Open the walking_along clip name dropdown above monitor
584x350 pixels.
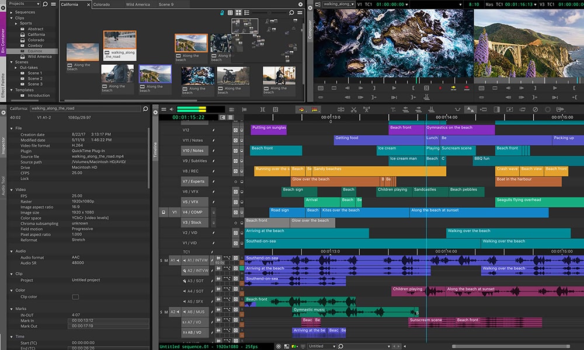tap(339, 4)
